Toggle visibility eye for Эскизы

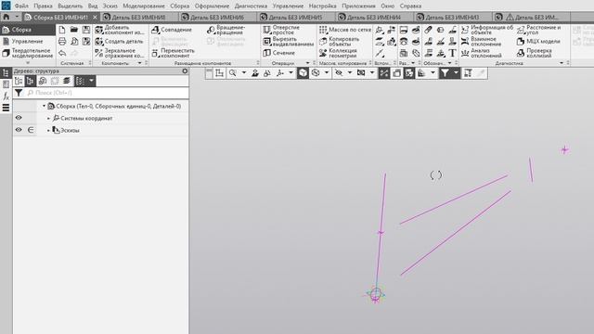19,130
